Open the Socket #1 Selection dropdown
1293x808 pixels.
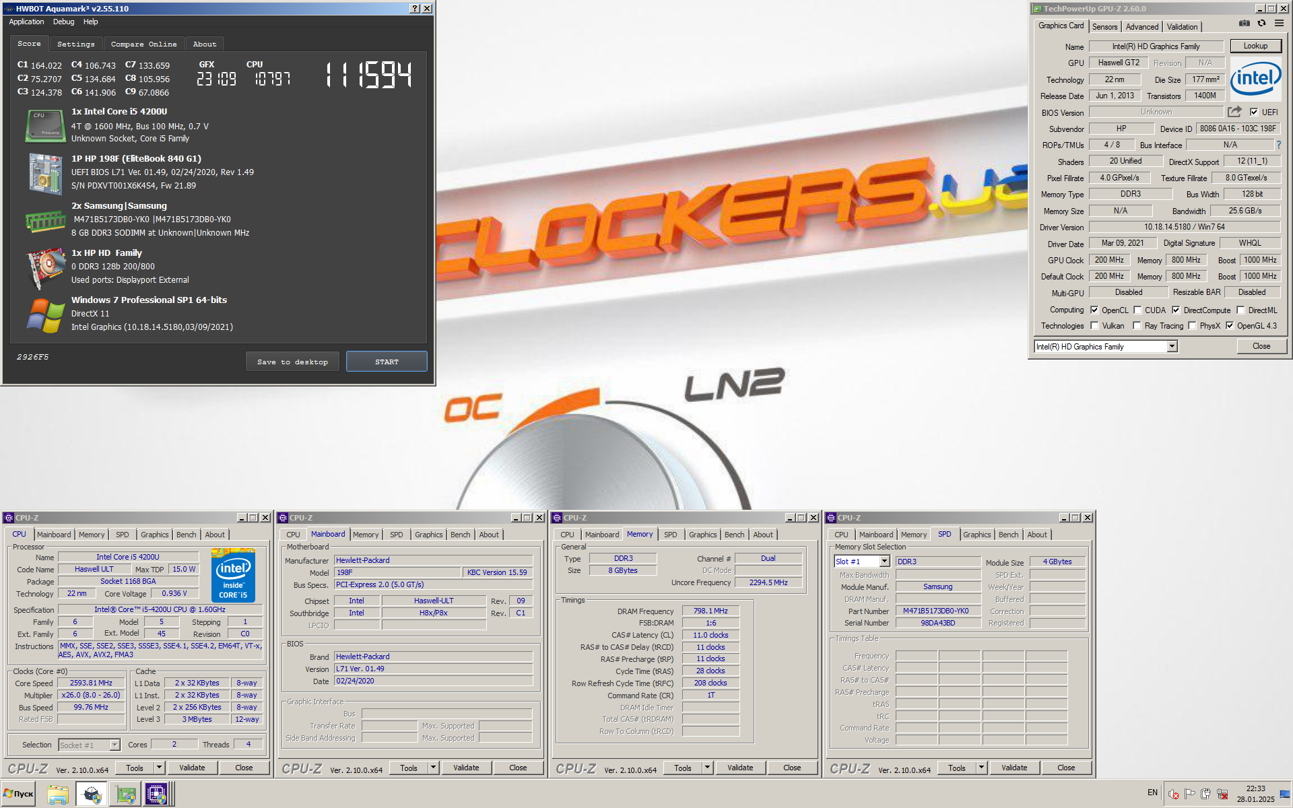point(114,745)
